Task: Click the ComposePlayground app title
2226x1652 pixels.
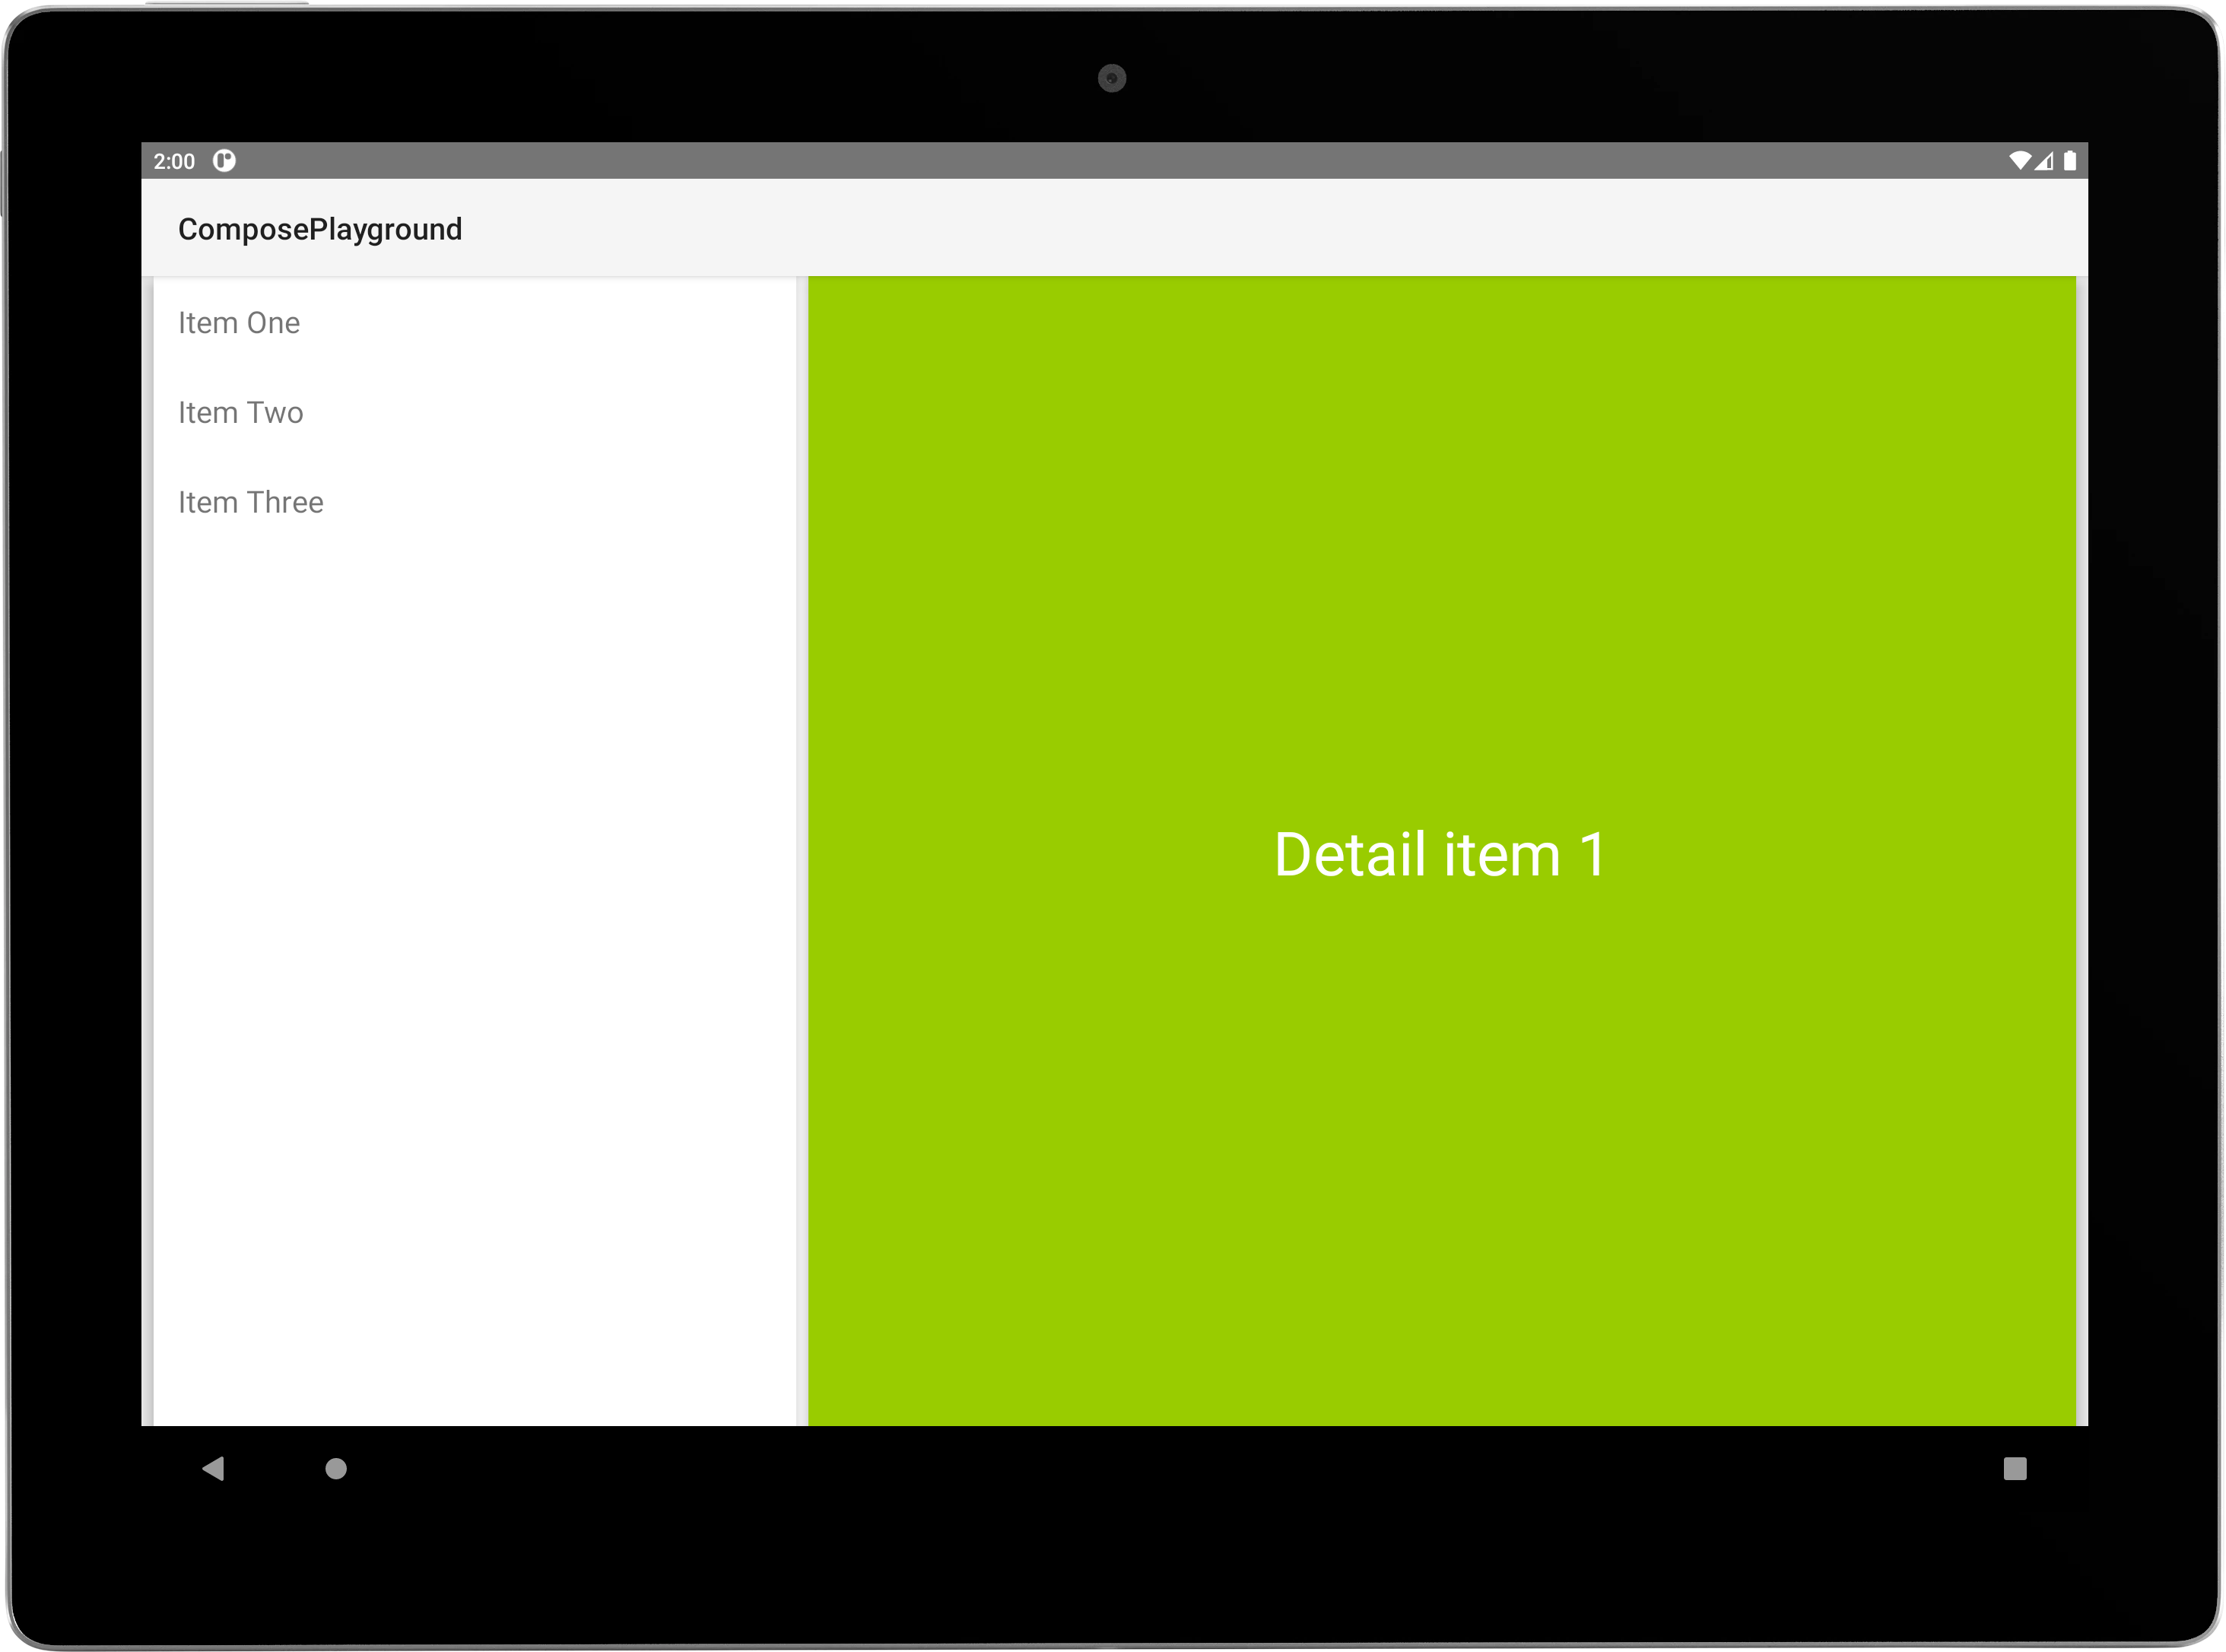Action: pos(320,229)
